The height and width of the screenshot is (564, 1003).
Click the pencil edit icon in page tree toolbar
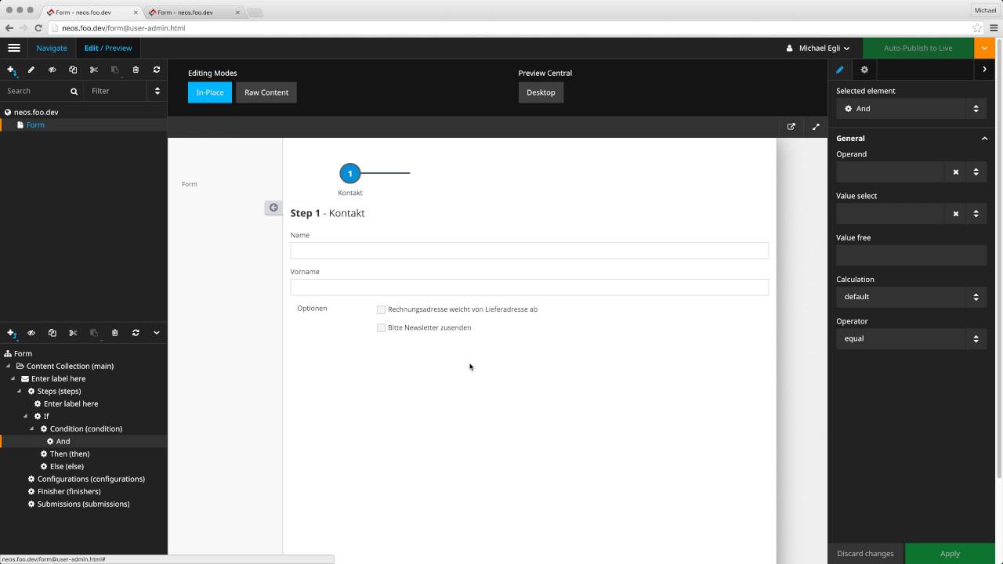click(x=31, y=70)
